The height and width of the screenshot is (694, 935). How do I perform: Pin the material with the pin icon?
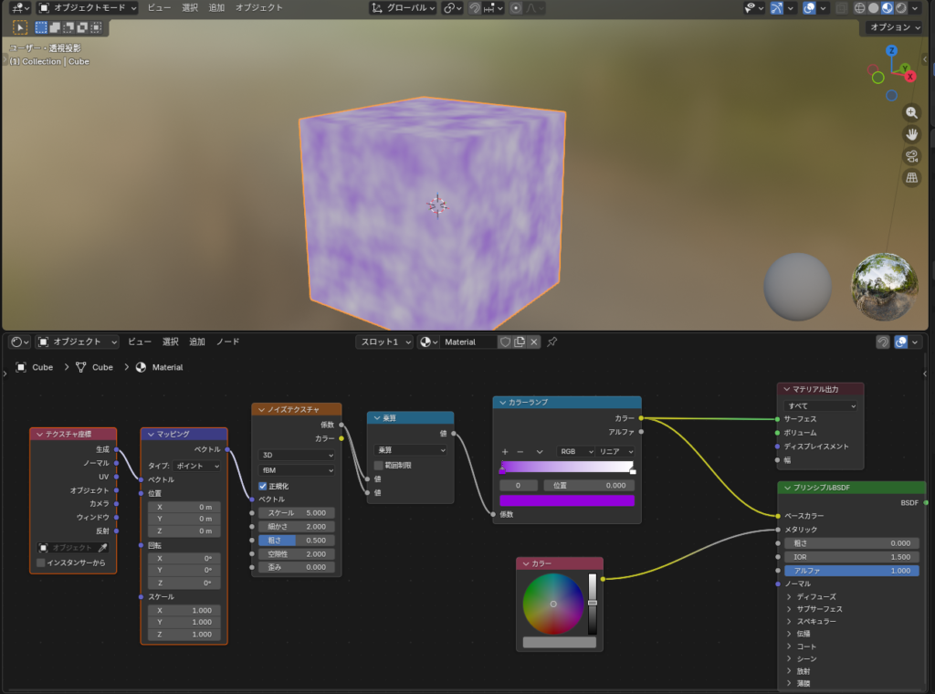(x=552, y=342)
